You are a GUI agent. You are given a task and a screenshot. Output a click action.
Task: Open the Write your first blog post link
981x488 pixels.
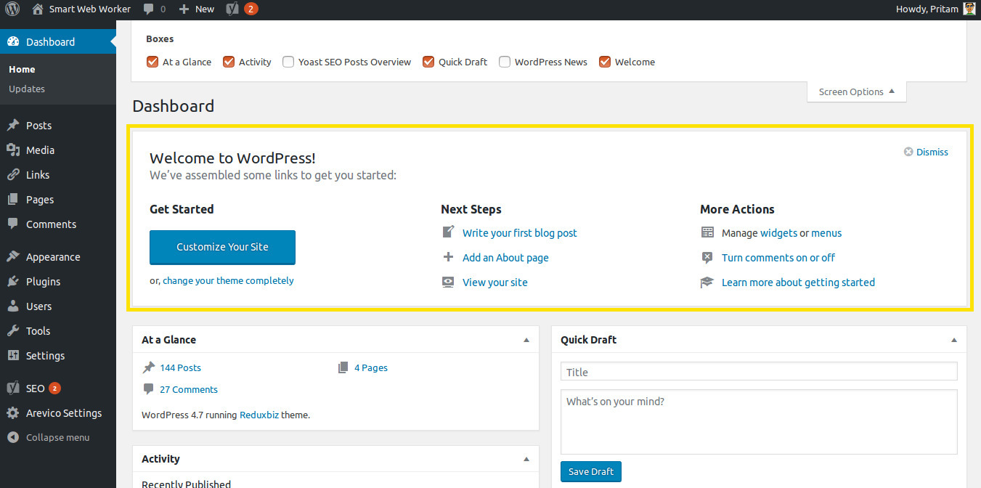[x=520, y=232]
